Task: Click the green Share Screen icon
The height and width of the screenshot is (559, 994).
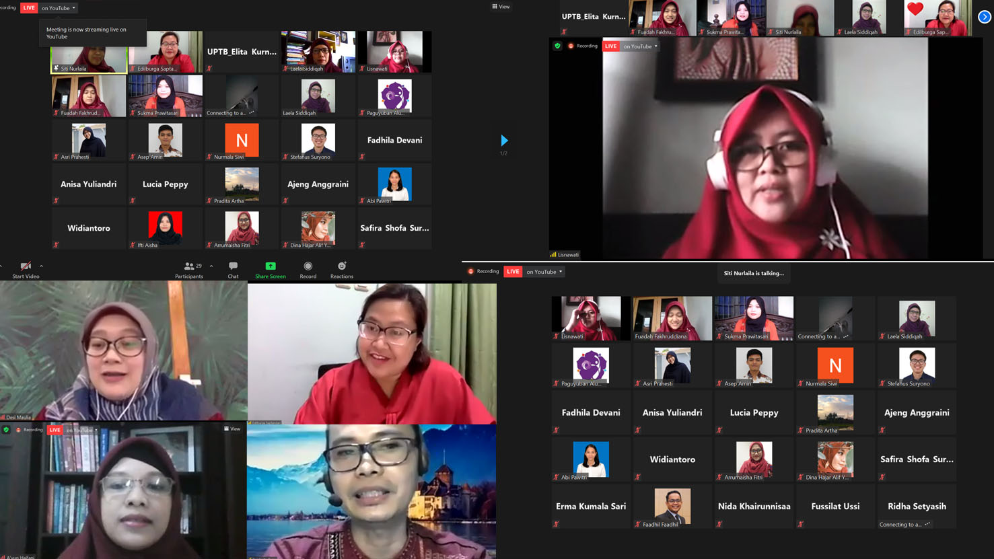Action: coord(270,266)
